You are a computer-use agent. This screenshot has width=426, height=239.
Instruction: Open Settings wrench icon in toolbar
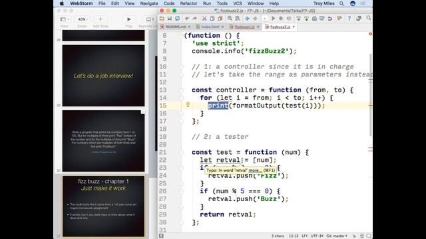(339, 19)
